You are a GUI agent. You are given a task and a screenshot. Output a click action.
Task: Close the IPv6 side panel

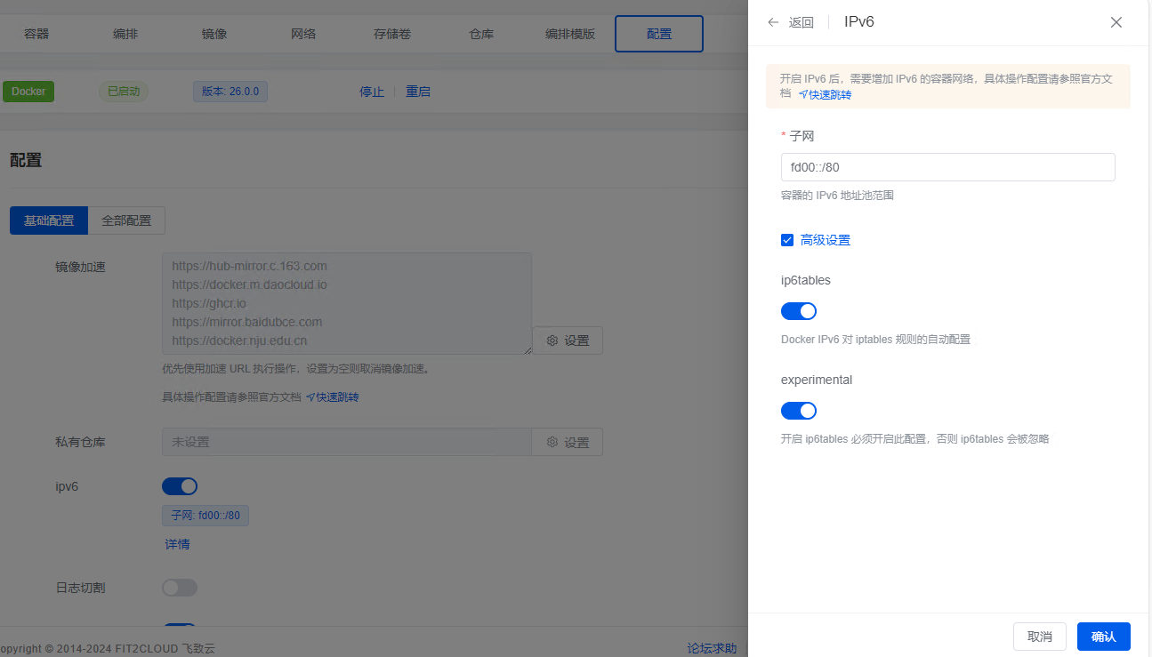[x=1116, y=22]
